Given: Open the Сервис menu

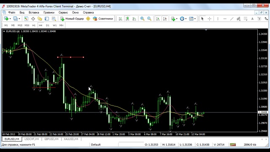Looking at the screenshot, I should (x=63, y=12).
